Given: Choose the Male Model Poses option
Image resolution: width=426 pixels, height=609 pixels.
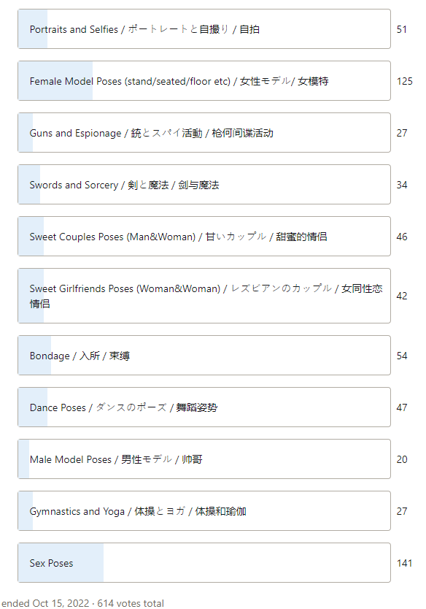Looking at the screenshot, I should click(x=204, y=459).
